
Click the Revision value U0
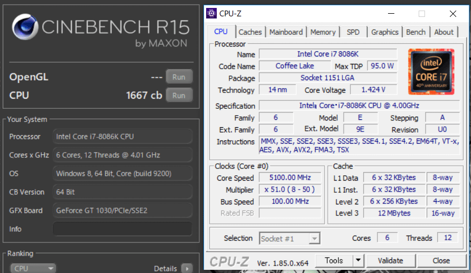pyautogui.click(x=442, y=129)
